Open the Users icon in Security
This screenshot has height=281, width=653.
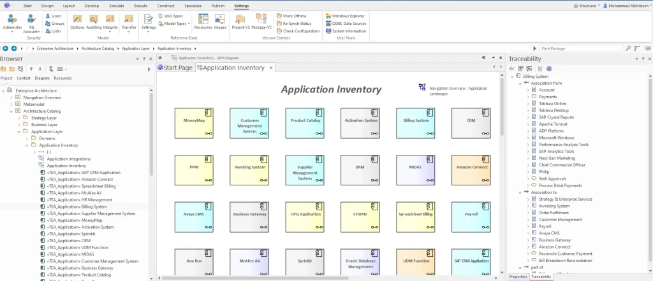click(52, 16)
